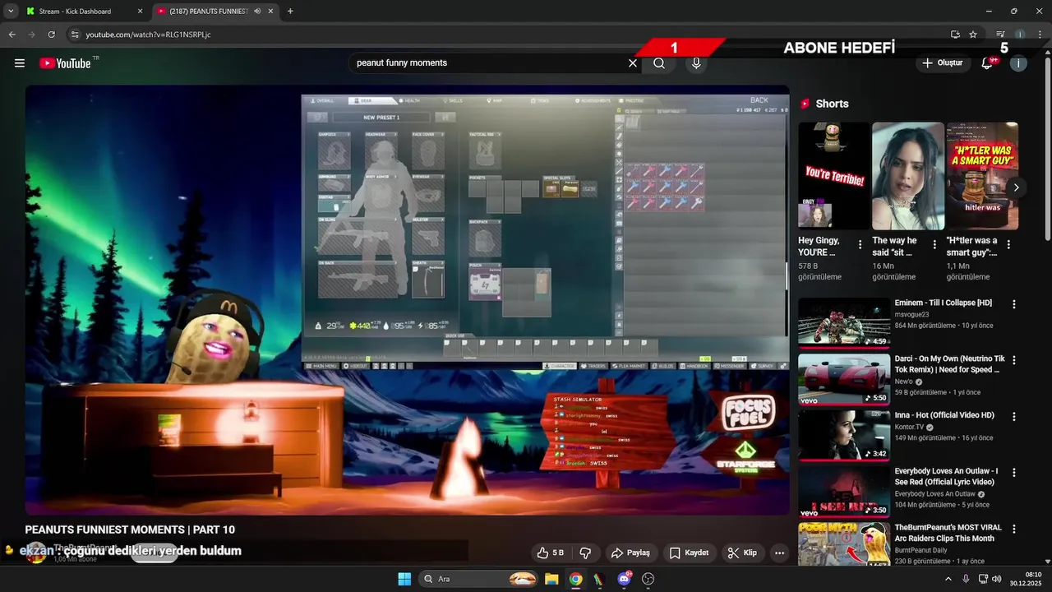Open Eminem - Till I Collapse video title
1052x592 pixels.
[943, 303]
